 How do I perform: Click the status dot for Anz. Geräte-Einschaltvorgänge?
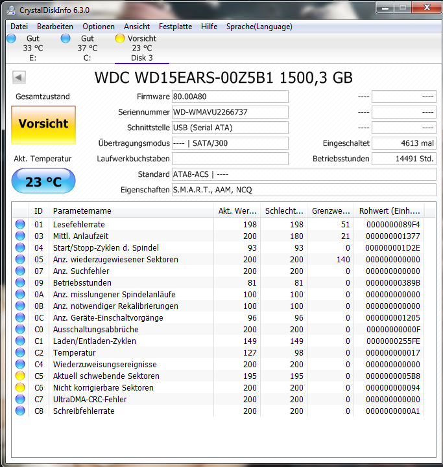click(20, 317)
